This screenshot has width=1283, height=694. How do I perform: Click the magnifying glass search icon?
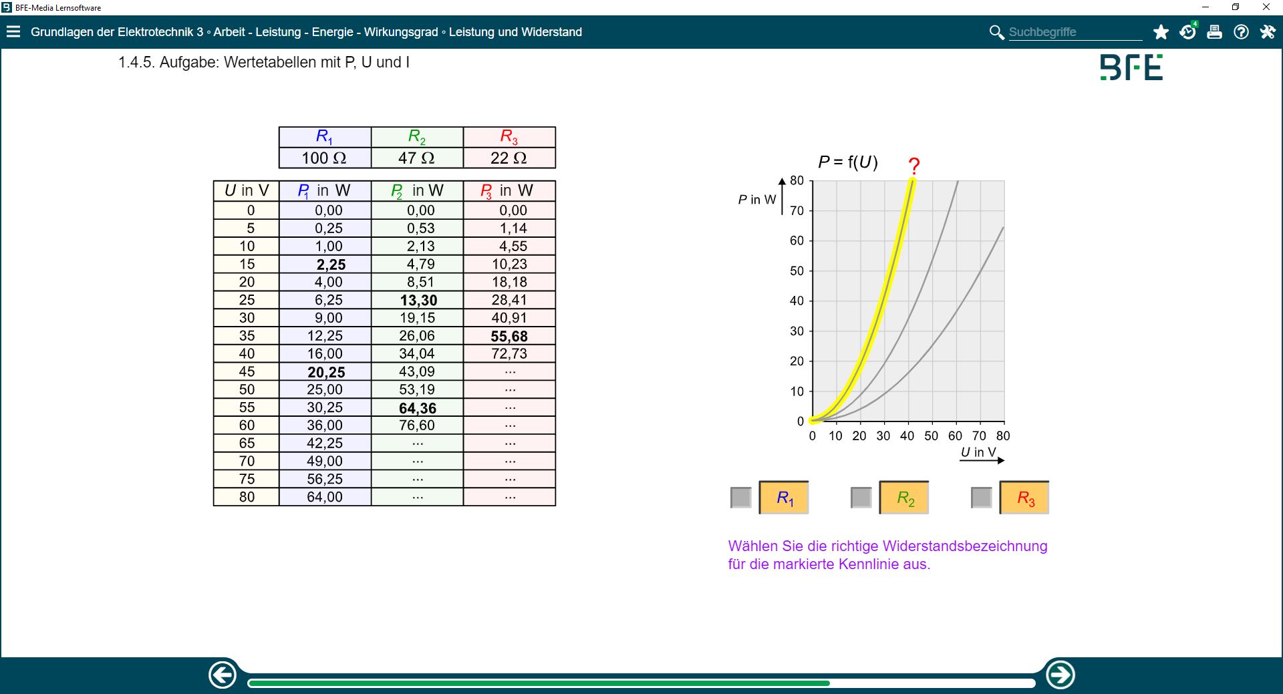pyautogui.click(x=996, y=32)
